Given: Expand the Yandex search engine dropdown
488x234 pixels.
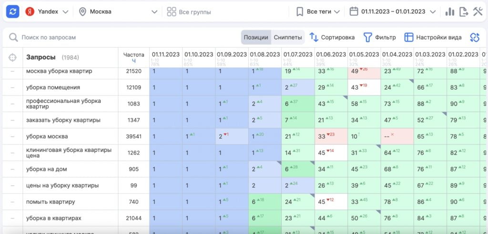Looking at the screenshot, I should [x=47, y=11].
